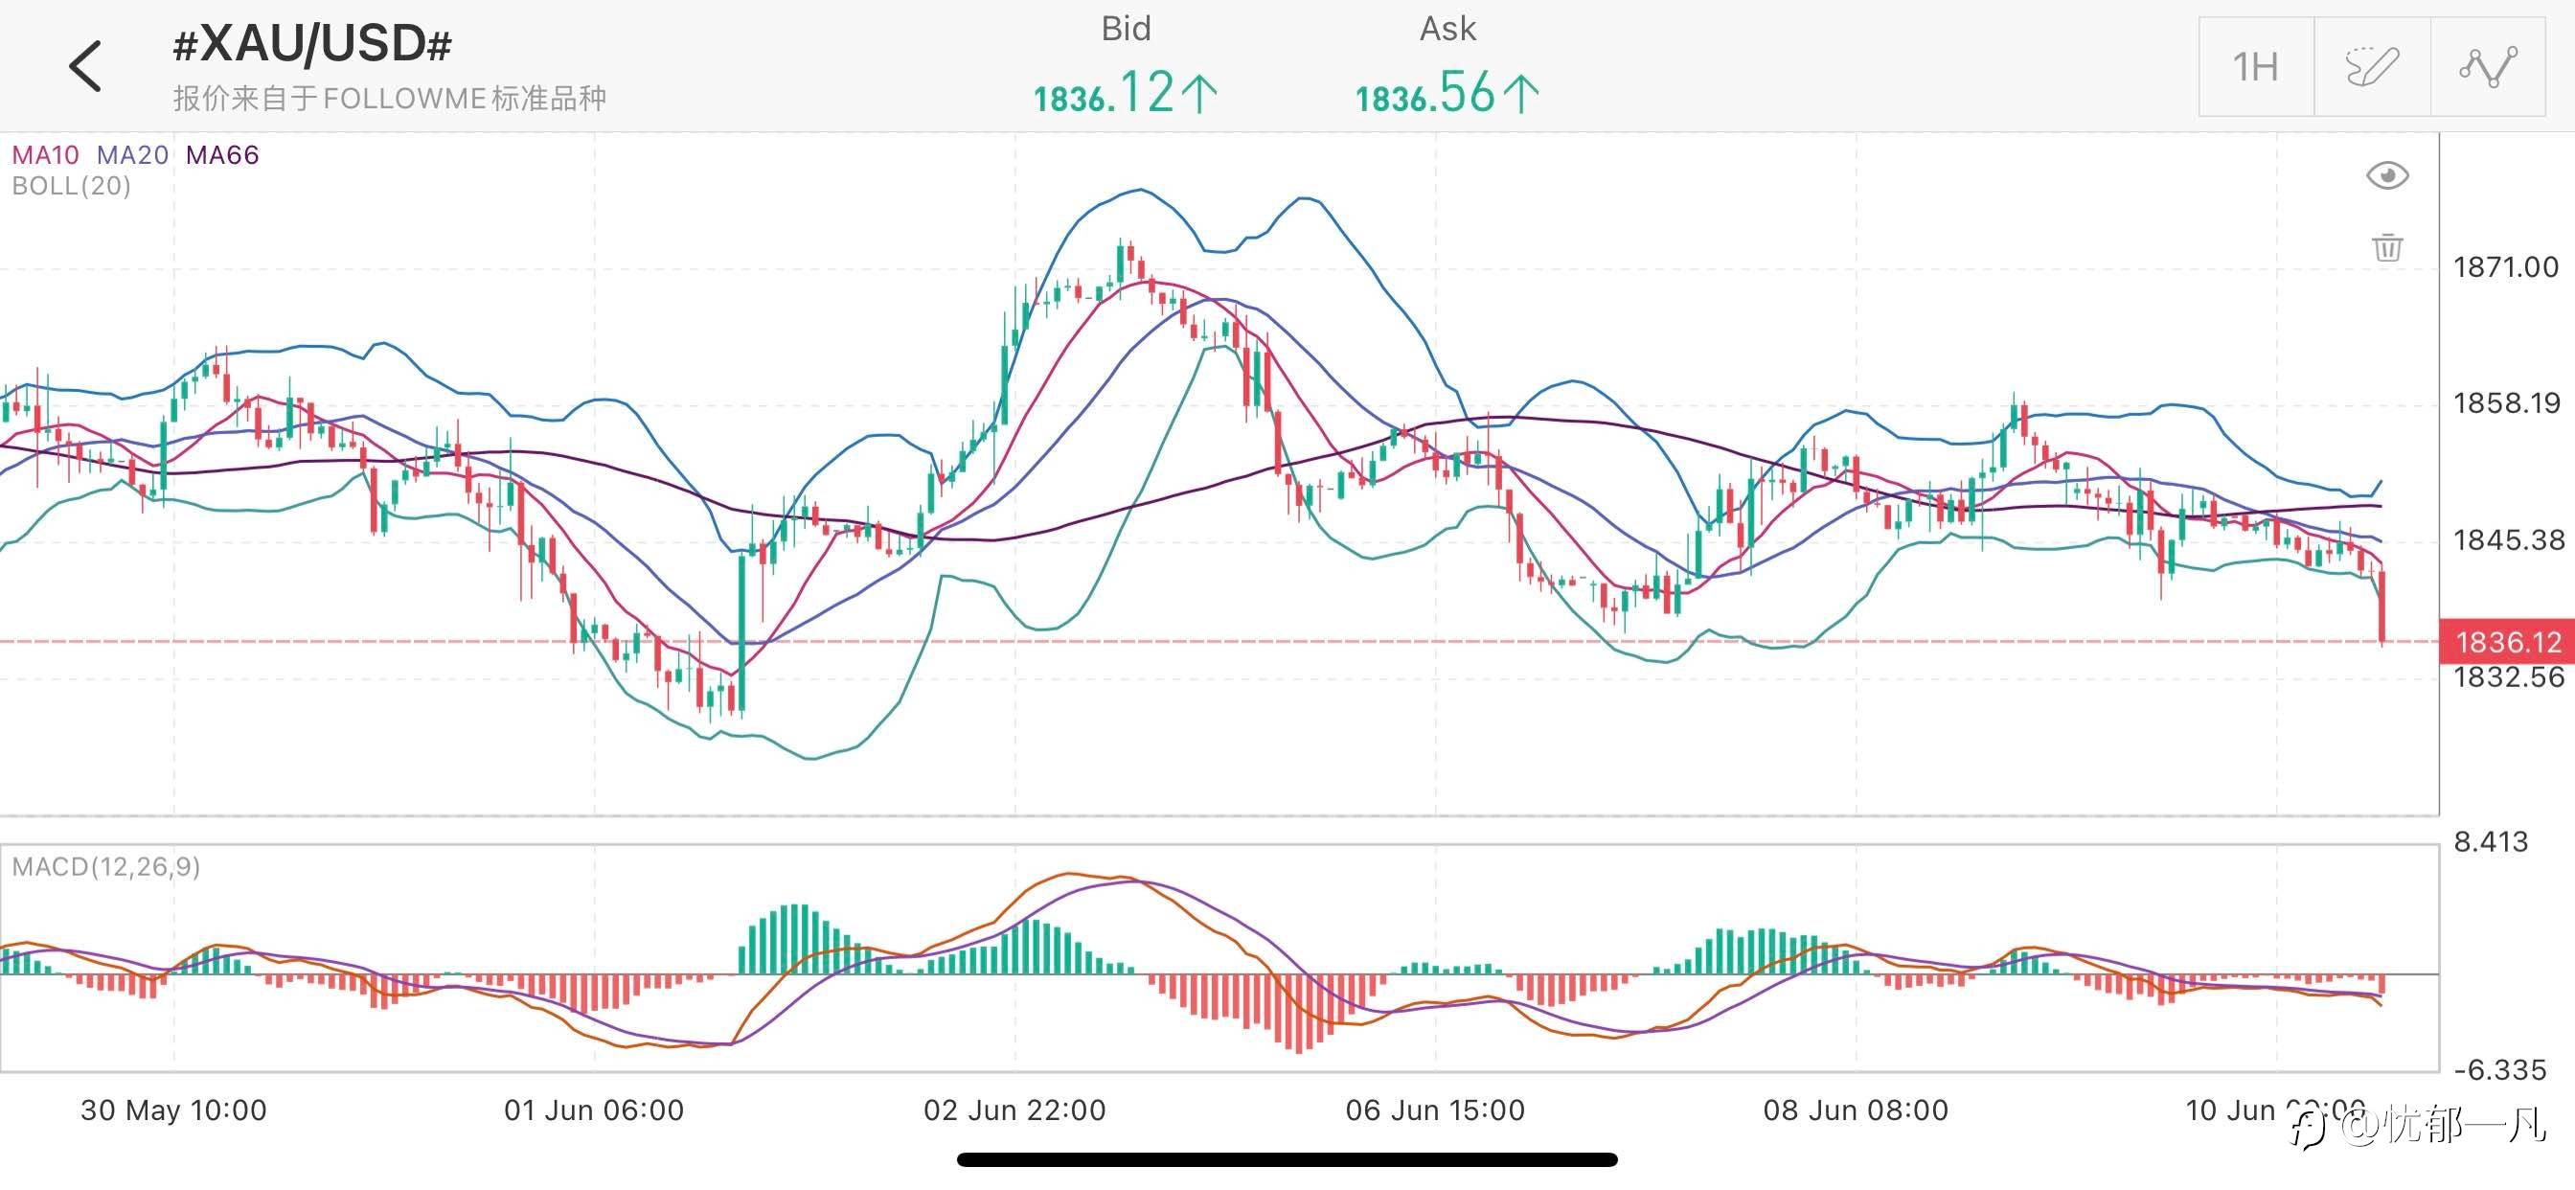This screenshot has height=1190, width=2575.
Task: Tap the 1871.00 price axis label
Action: pos(2505,267)
